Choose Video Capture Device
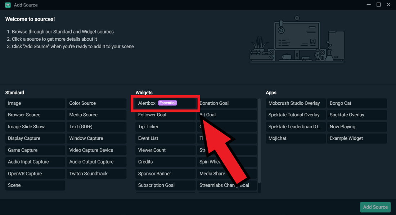Image resolution: width=396 pixels, height=215 pixels. pyautogui.click(x=96, y=150)
